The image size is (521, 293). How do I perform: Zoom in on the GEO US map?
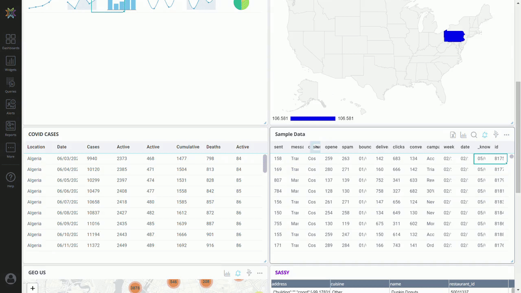[x=33, y=288]
